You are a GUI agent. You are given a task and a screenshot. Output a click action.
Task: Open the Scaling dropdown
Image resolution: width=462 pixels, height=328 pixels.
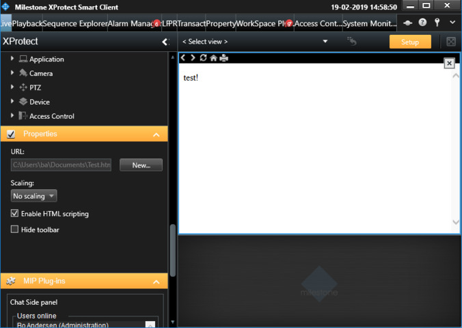(x=33, y=196)
